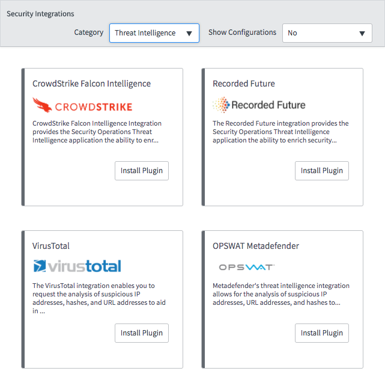Select the Recorded Future card title
The width and height of the screenshot is (385, 377).
coord(244,84)
